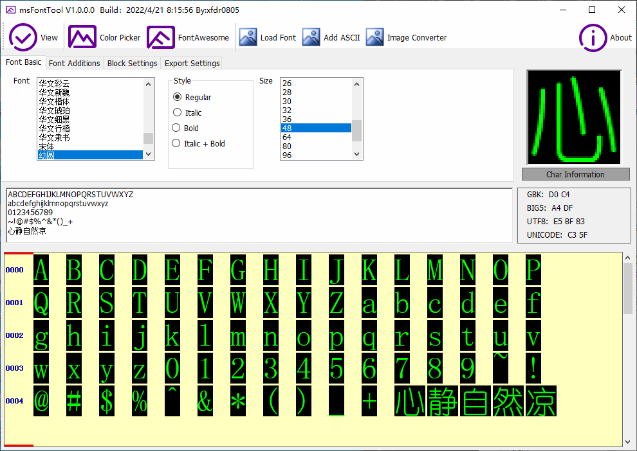Image resolution: width=637 pixels, height=451 pixels.
Task: Click the size list scrollbar thumb
Action: pyautogui.click(x=356, y=130)
